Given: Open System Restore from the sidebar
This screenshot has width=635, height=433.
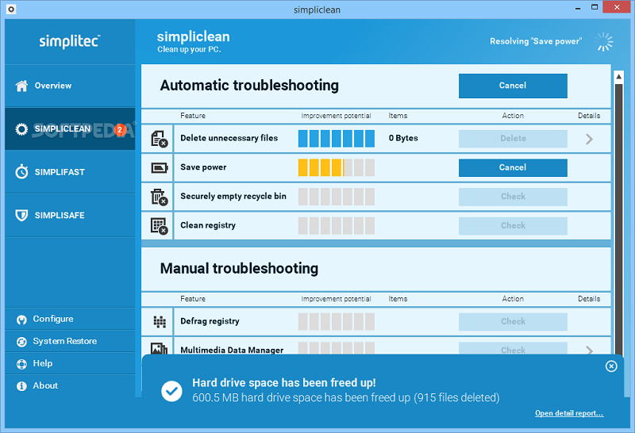Looking at the screenshot, I should [64, 341].
